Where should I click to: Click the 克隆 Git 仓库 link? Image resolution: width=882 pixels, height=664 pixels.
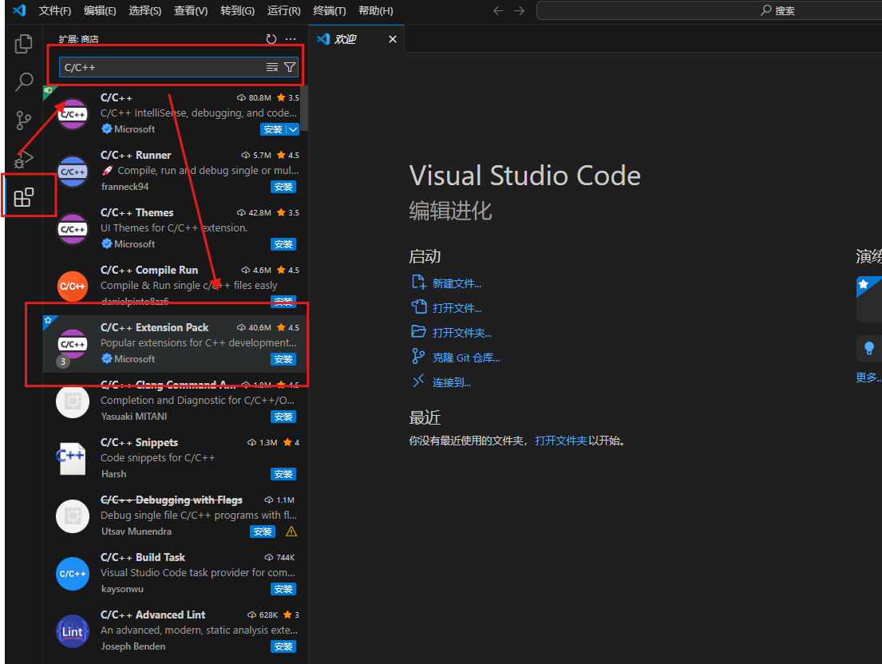466,358
